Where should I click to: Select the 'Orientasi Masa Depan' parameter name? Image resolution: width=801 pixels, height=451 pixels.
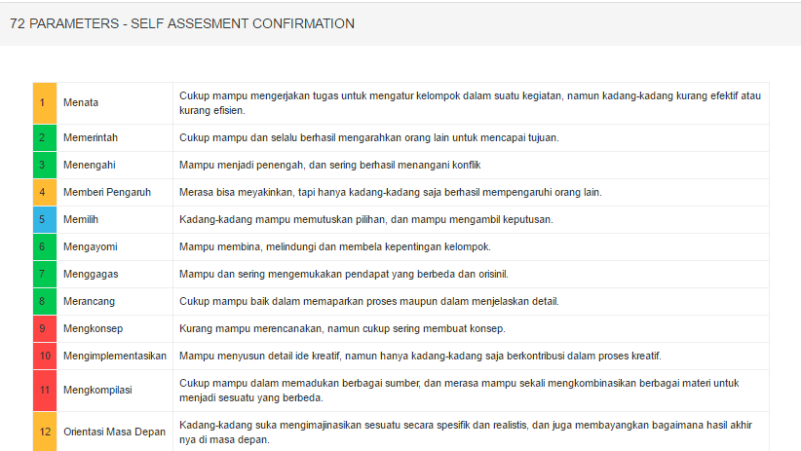click(114, 432)
